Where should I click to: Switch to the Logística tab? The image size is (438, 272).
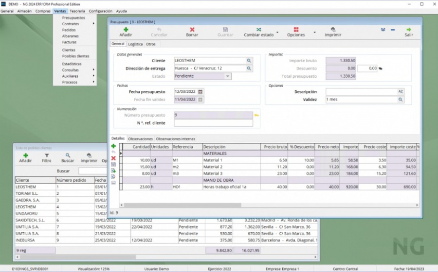click(x=135, y=44)
